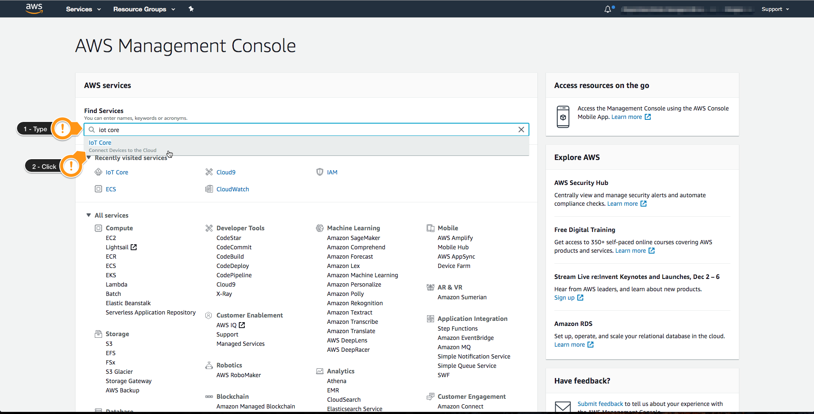The image size is (814, 414).
Task: Open the Support dropdown menu
Action: [775, 9]
